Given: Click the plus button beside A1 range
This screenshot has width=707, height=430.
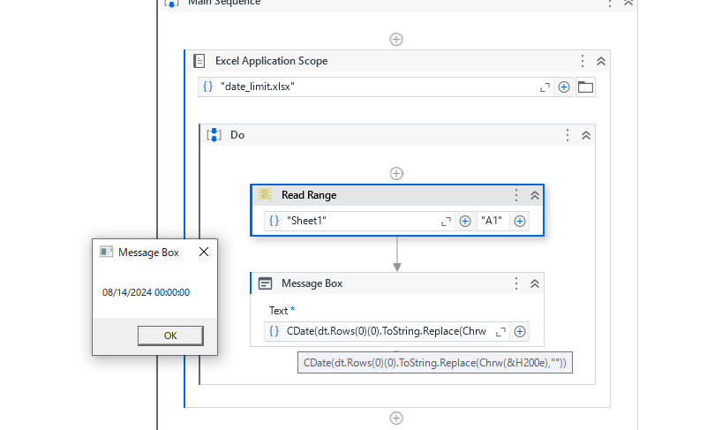Looking at the screenshot, I should (519, 221).
